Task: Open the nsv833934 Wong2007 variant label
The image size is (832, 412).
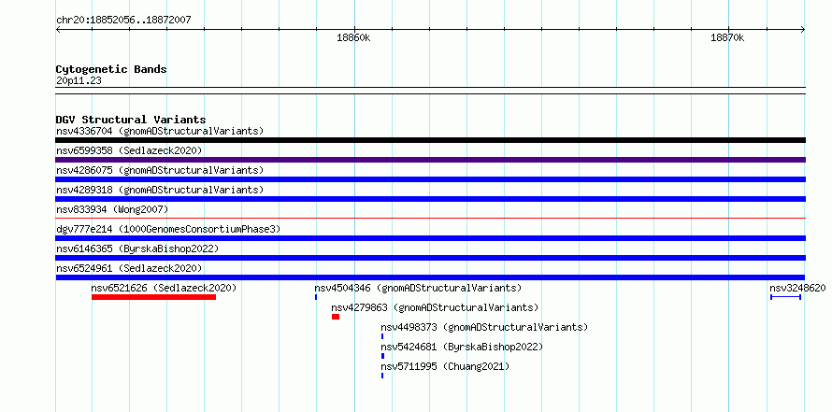Action: pyautogui.click(x=112, y=209)
